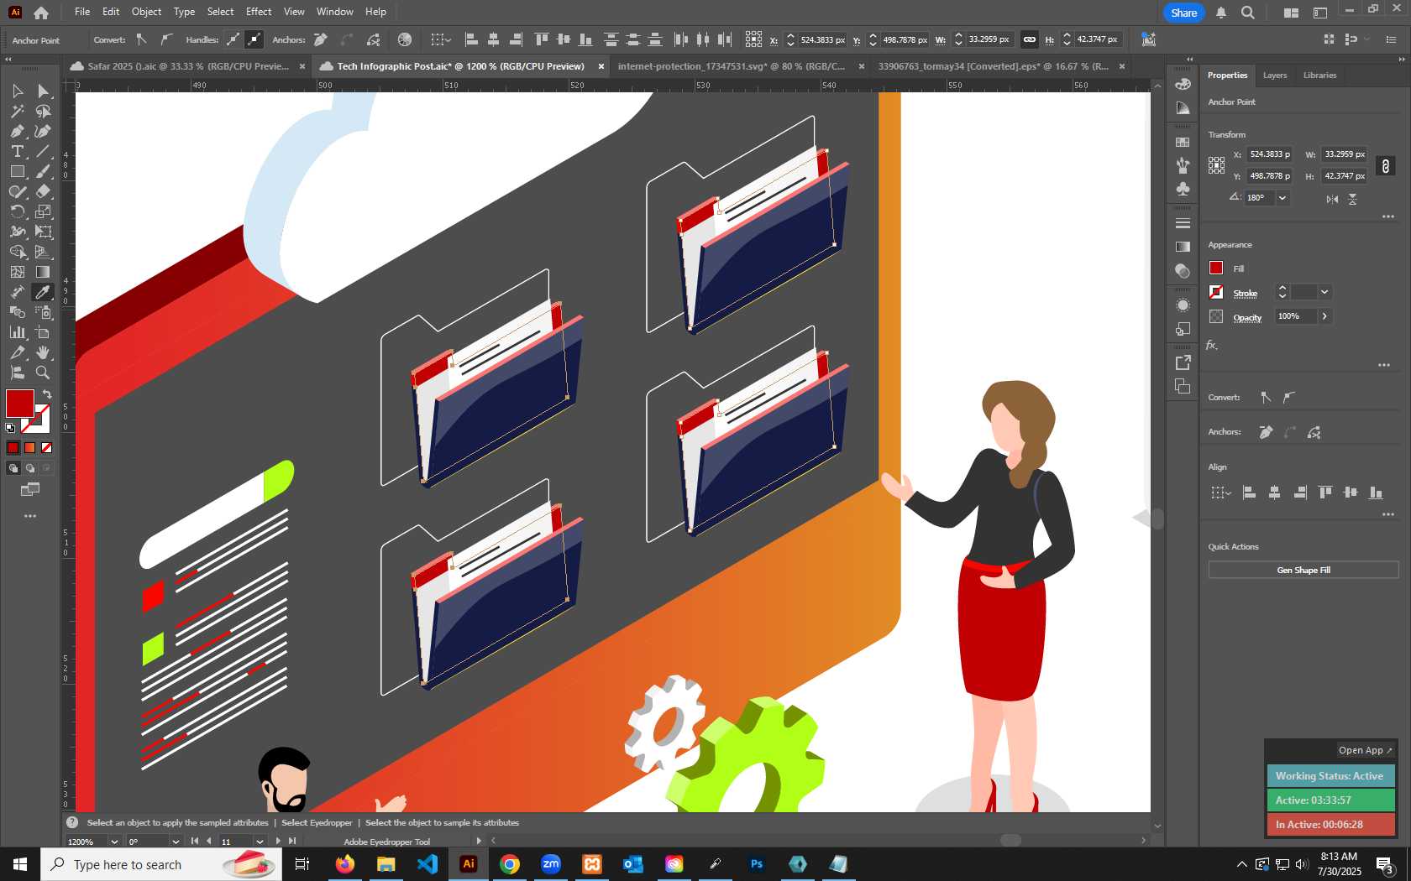The width and height of the screenshot is (1411, 881).
Task: Select the Shape Builder tool
Action: (x=17, y=252)
